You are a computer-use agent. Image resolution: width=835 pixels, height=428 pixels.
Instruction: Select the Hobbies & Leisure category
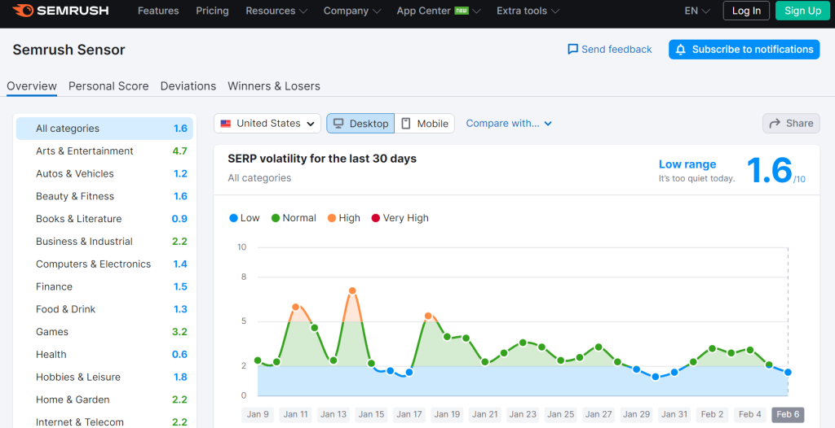(x=104, y=377)
